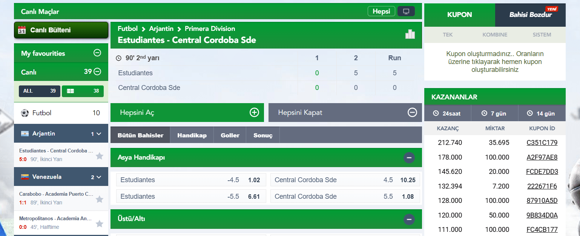Collapse the Asya Handikapı market
580x236 pixels.
click(409, 157)
